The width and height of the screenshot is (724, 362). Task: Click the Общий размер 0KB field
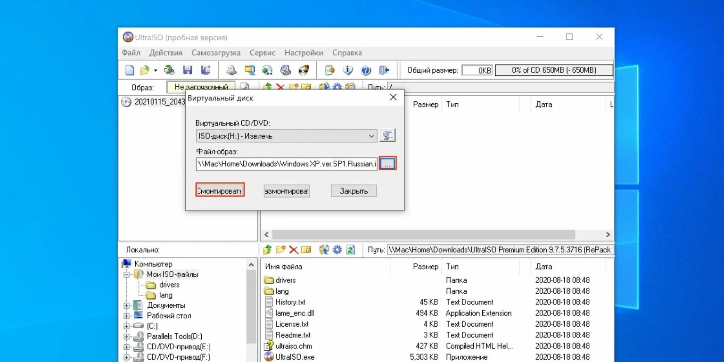point(477,70)
